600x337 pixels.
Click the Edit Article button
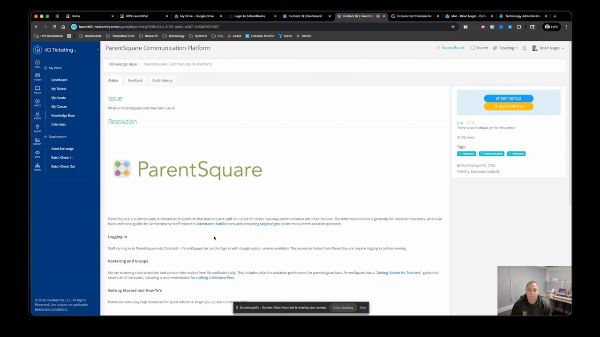[509, 98]
